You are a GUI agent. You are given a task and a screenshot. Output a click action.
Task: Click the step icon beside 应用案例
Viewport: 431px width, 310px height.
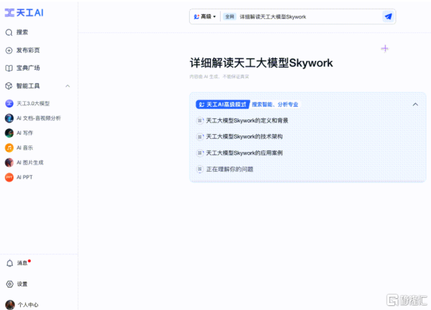click(200, 153)
